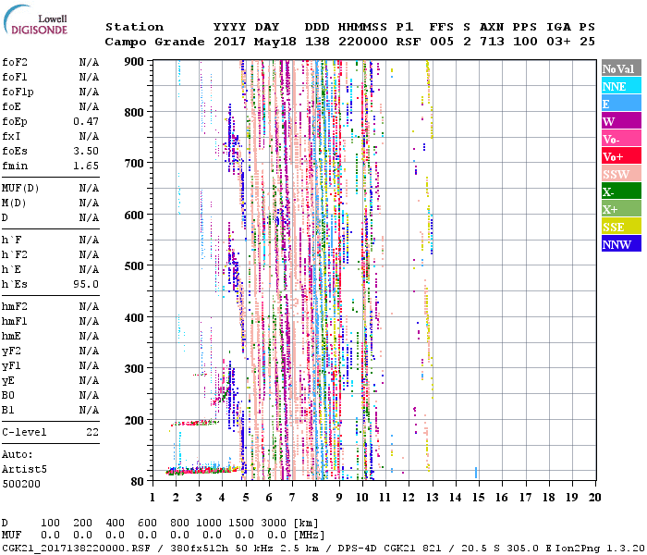This screenshot has width=647, height=555.
Task: Select the red Vo+ legend swatch
Action: [x=620, y=156]
